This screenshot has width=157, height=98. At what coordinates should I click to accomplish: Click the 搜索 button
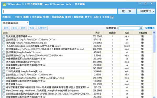point(127,11)
